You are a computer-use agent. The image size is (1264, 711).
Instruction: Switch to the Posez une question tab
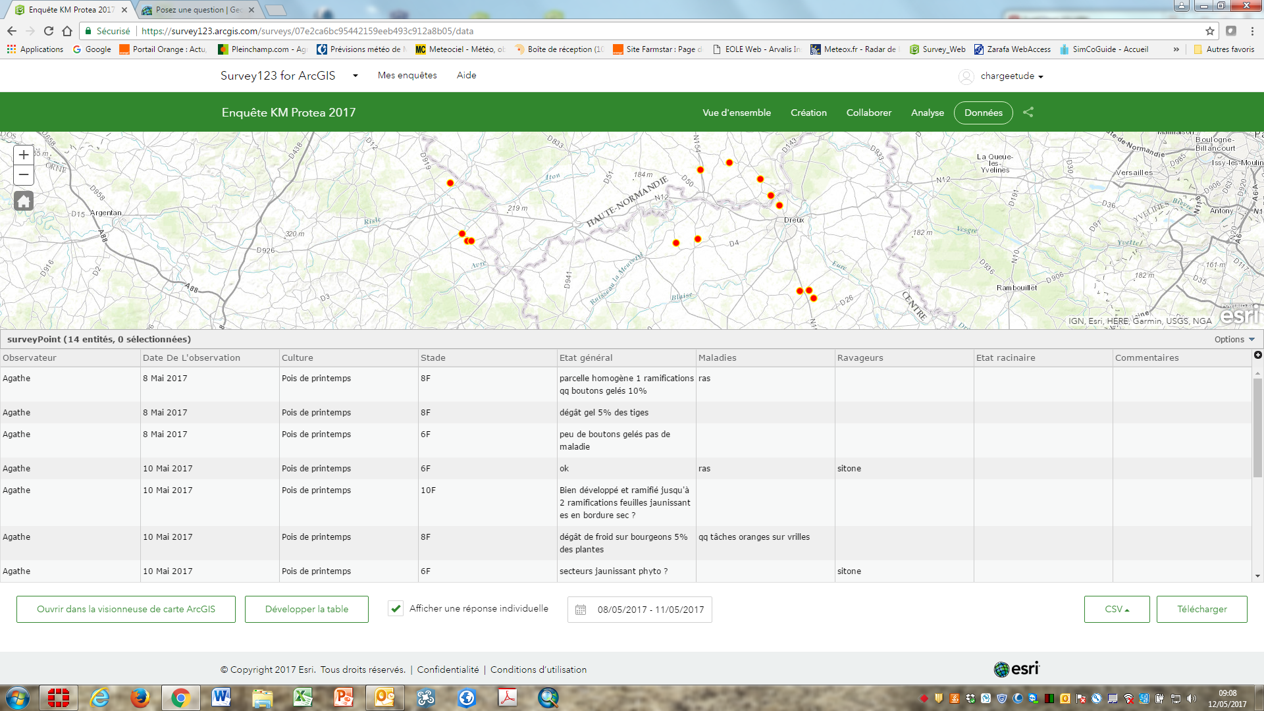click(198, 10)
